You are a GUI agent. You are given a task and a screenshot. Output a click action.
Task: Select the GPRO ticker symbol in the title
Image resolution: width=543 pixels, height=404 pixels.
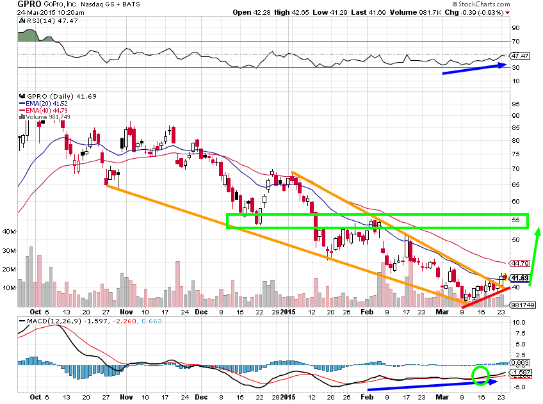click(x=29, y=4)
